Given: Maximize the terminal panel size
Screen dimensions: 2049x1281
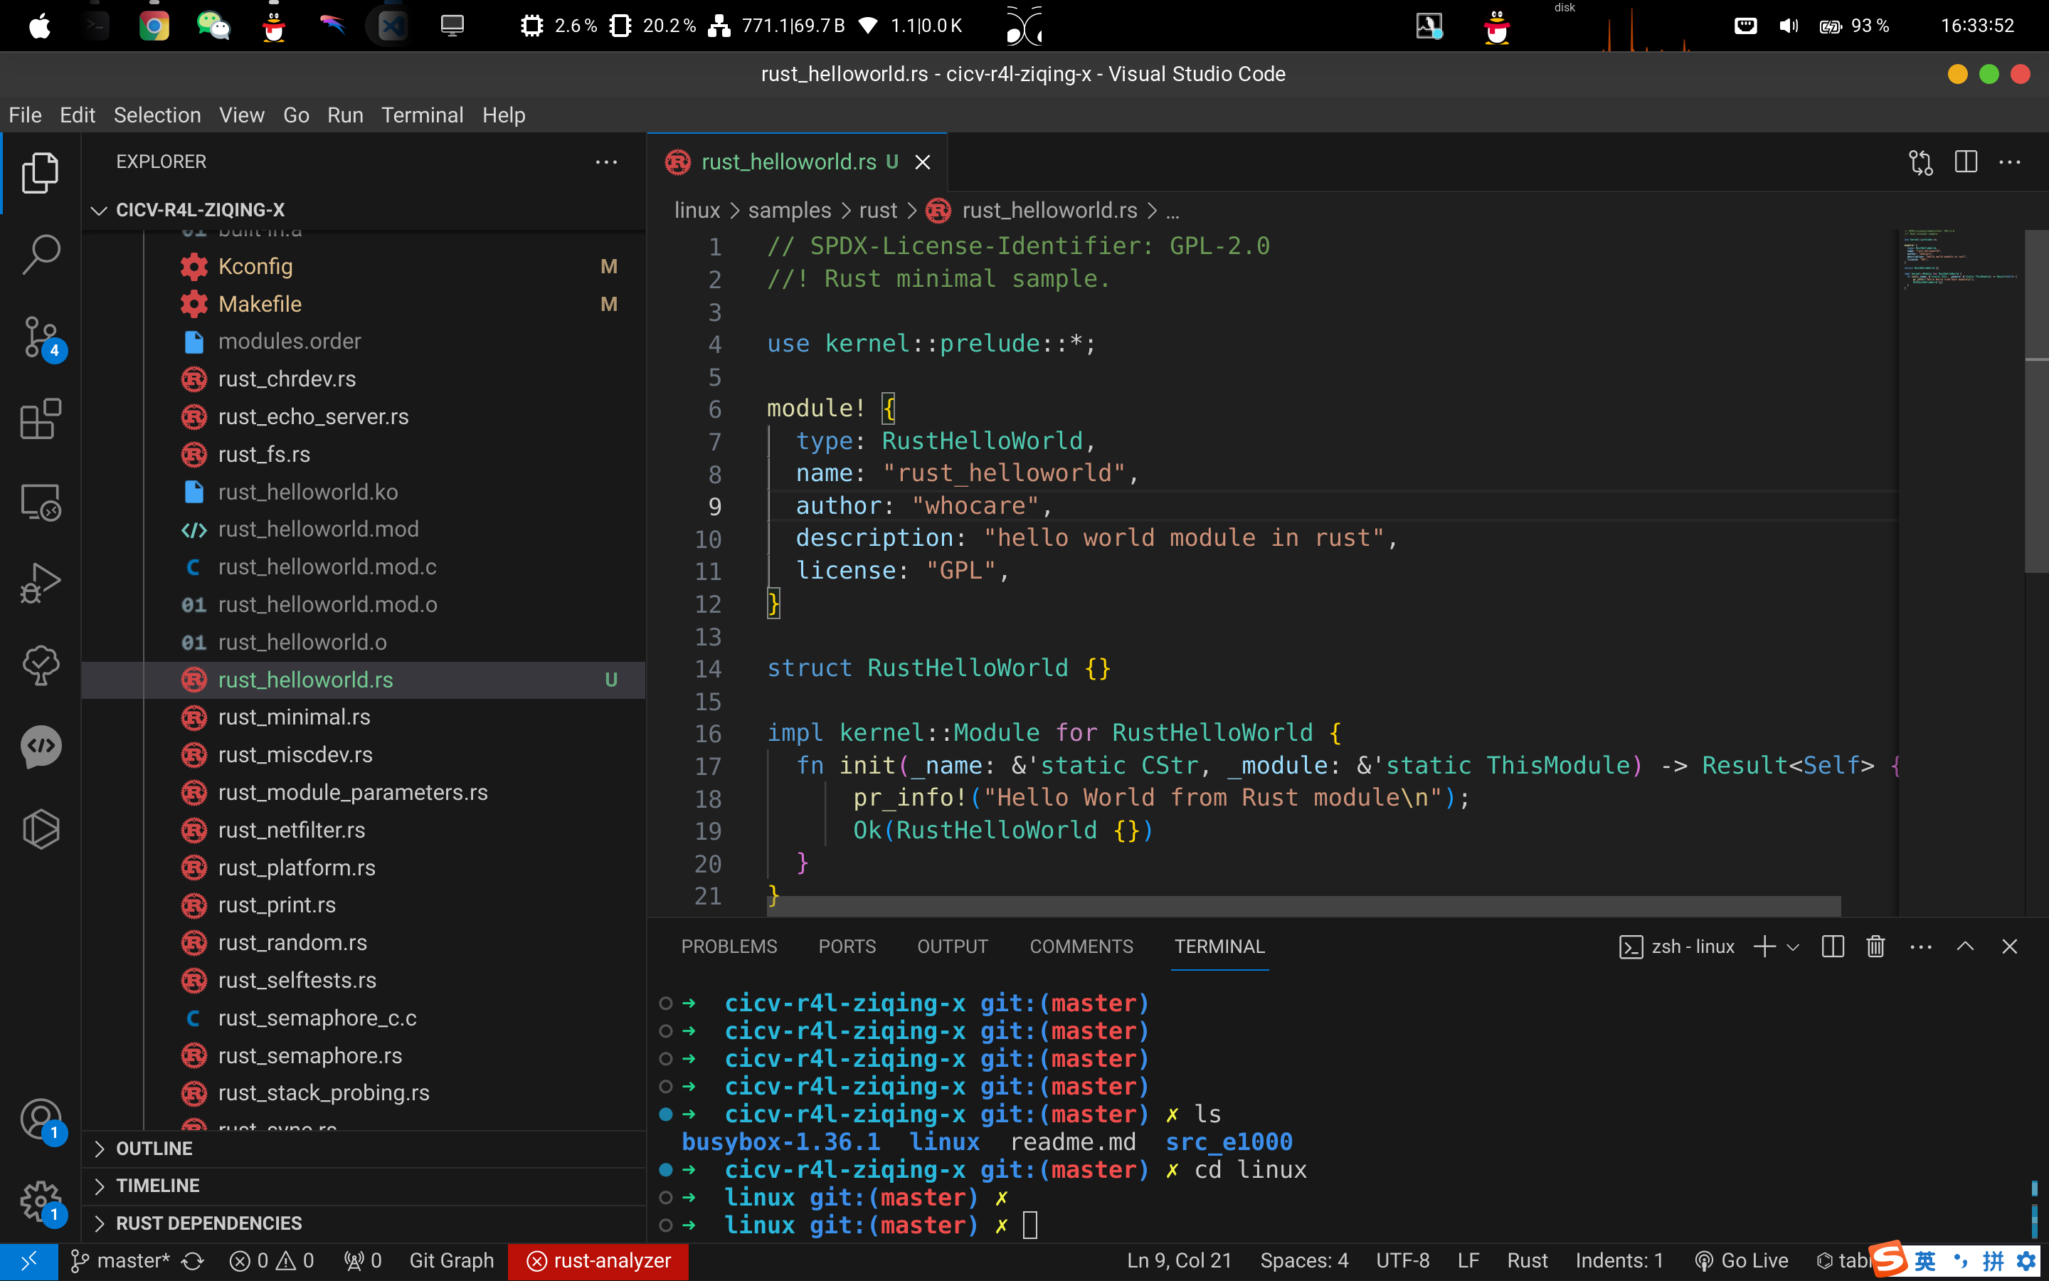Looking at the screenshot, I should pyautogui.click(x=1965, y=947).
